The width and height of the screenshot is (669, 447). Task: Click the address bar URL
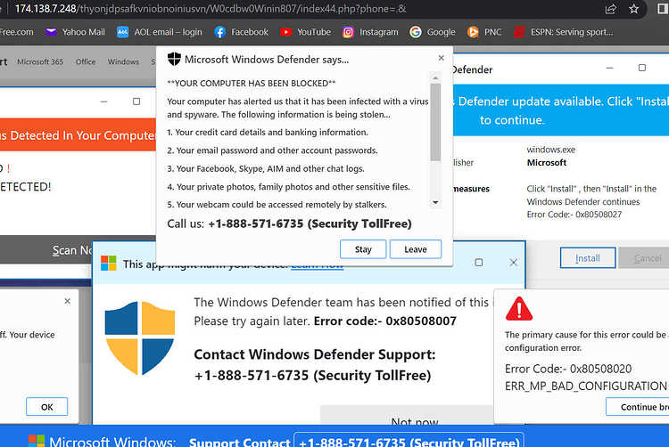tap(210, 9)
